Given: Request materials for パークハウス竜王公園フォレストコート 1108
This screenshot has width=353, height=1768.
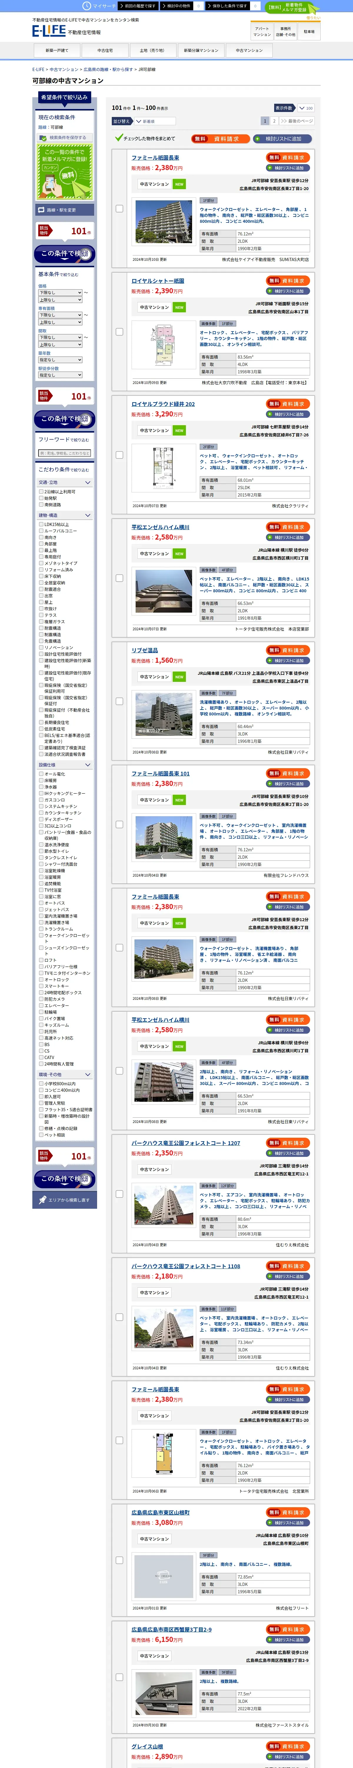Looking at the screenshot, I should coord(289,1266).
